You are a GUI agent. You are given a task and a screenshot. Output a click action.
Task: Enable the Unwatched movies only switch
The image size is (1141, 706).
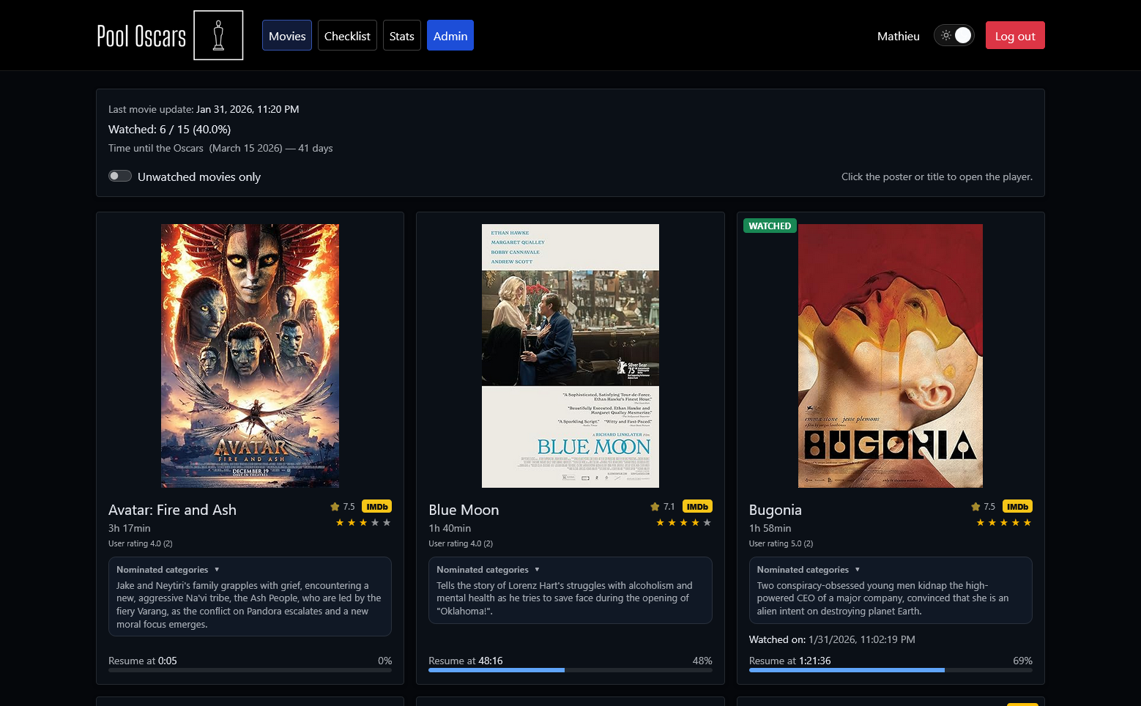click(x=120, y=176)
